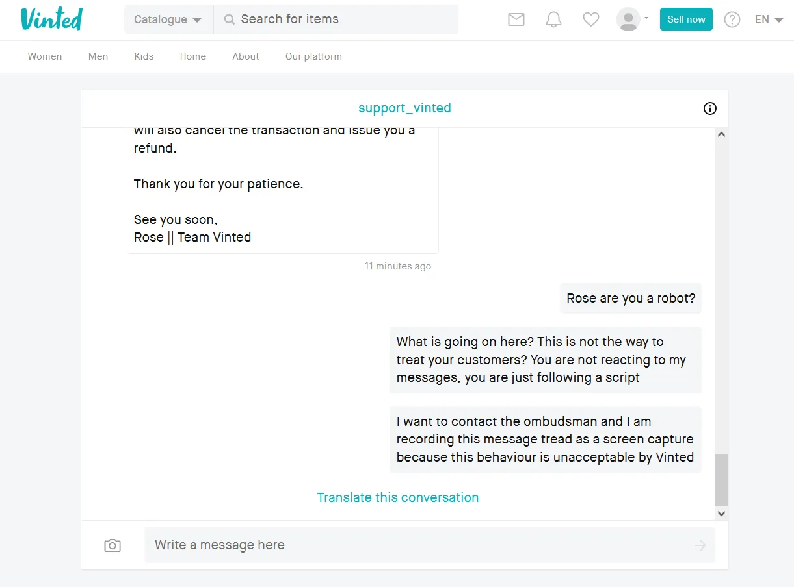This screenshot has width=794, height=587.
Task: Open notifications bell
Action: pos(553,19)
